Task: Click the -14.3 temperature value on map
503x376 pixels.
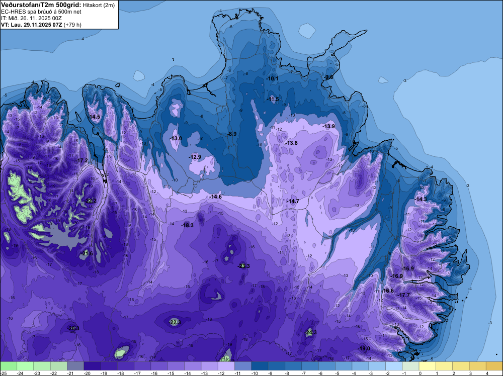Action: [x=421, y=199]
